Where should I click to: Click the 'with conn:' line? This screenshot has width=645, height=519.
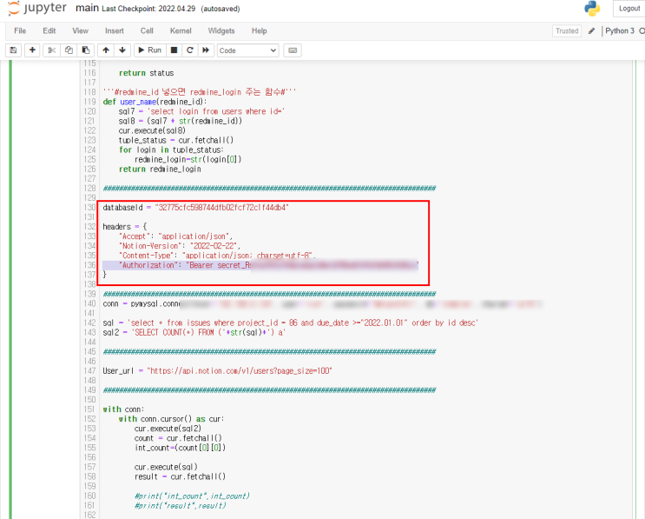(x=123, y=409)
